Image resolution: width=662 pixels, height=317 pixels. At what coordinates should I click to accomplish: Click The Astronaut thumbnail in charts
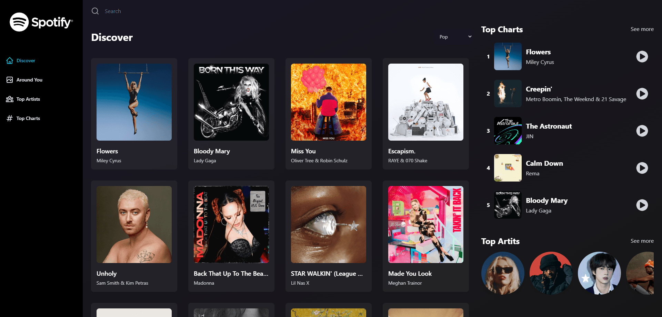click(x=508, y=131)
